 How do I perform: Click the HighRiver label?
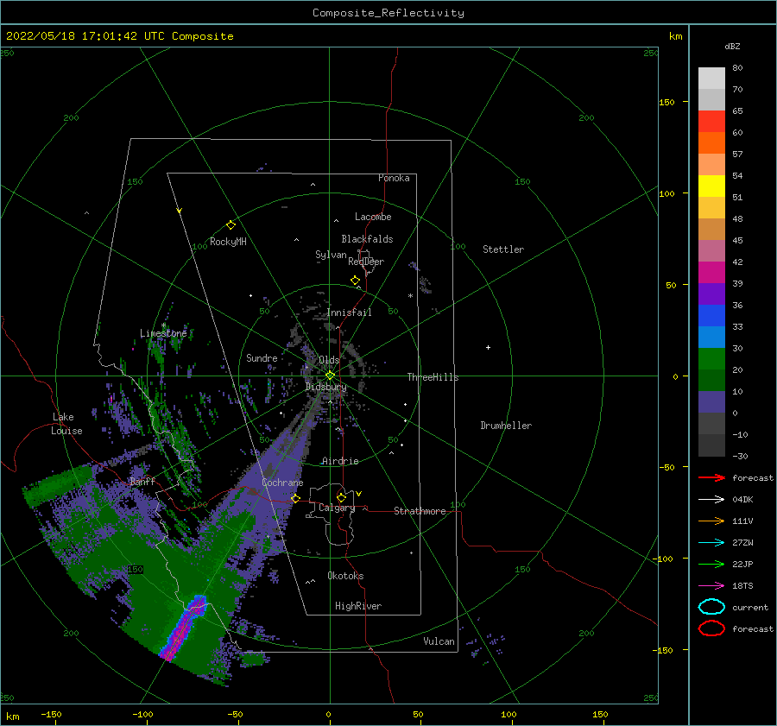[x=358, y=606]
